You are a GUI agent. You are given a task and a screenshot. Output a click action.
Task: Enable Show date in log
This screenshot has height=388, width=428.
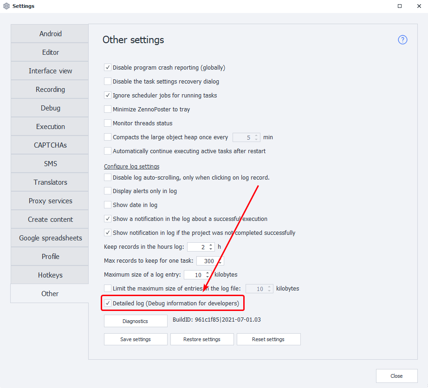(108, 205)
